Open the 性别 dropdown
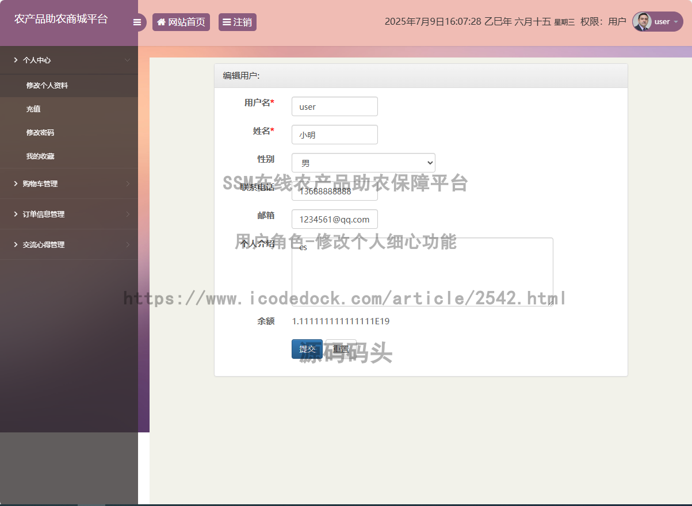Viewport: 692px width, 506px height. 364,163
